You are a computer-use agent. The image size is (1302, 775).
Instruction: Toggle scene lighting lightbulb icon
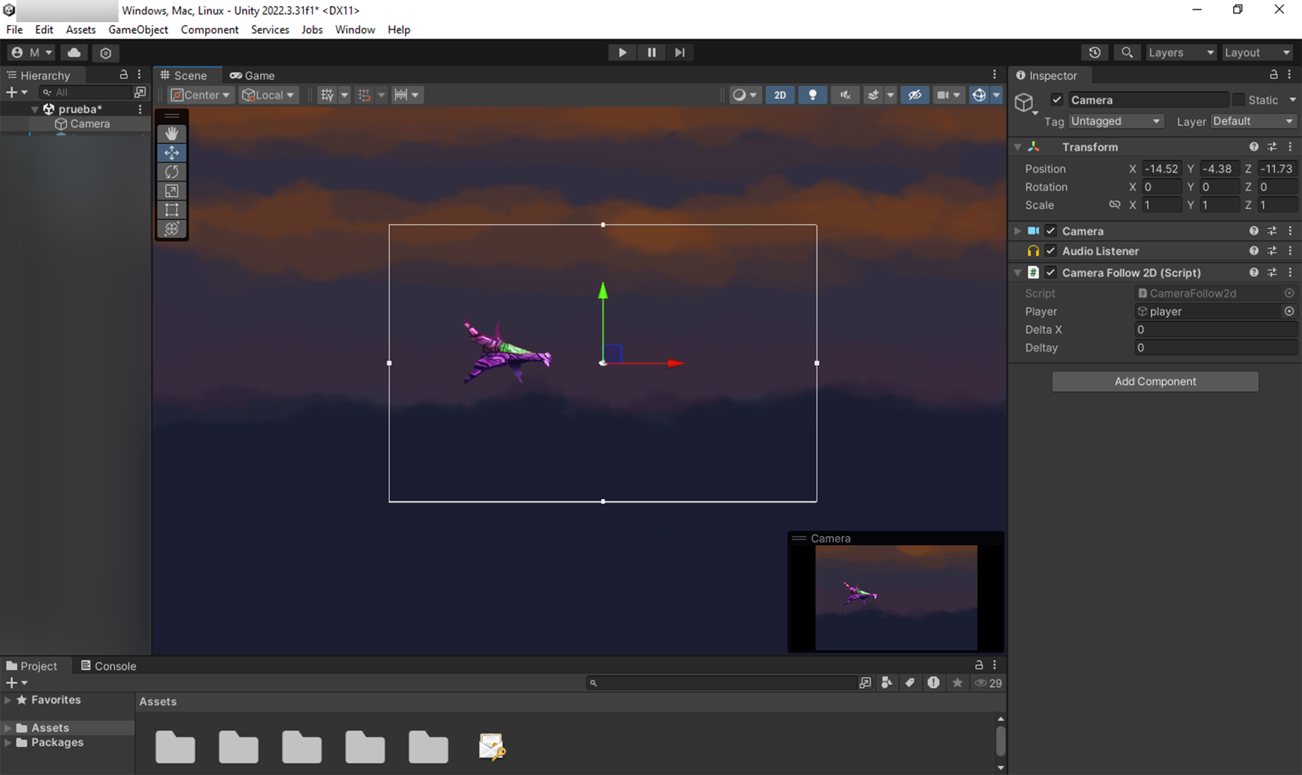tap(812, 95)
